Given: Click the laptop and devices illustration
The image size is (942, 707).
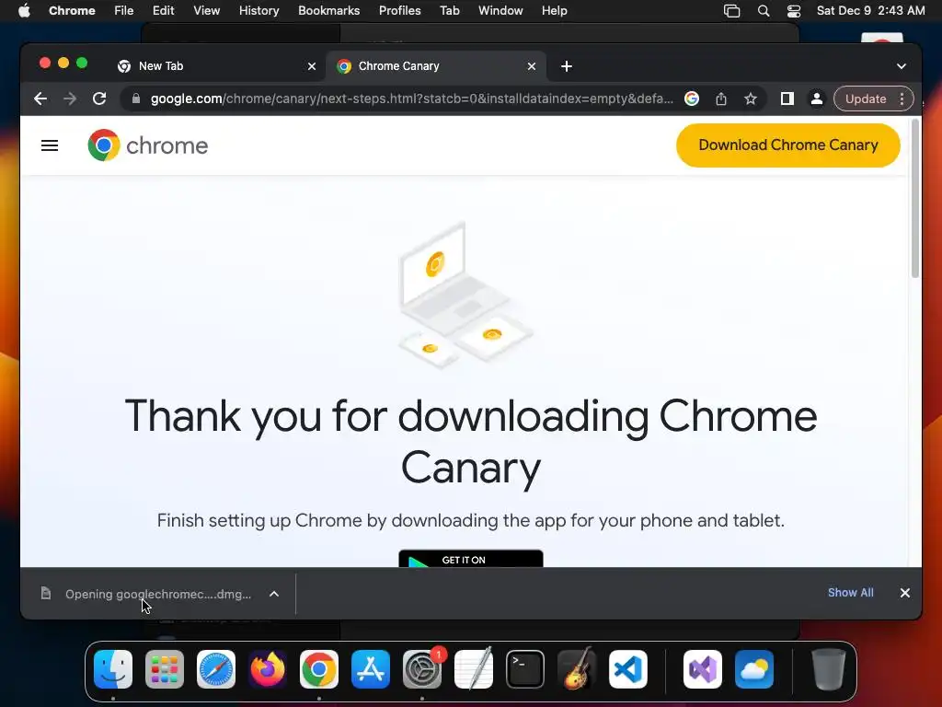Looking at the screenshot, I should click(465, 295).
